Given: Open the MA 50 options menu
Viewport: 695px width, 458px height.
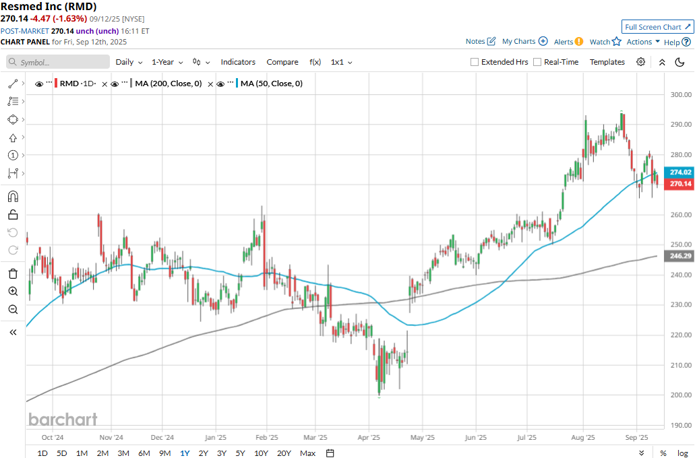Looking at the screenshot, I should tap(230, 82).
